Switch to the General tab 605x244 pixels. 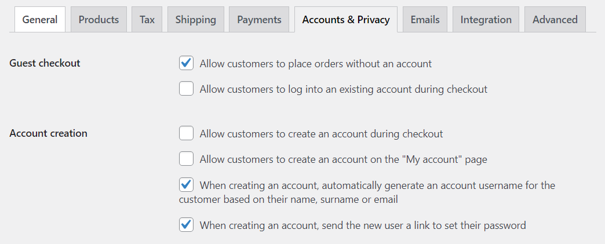point(39,20)
